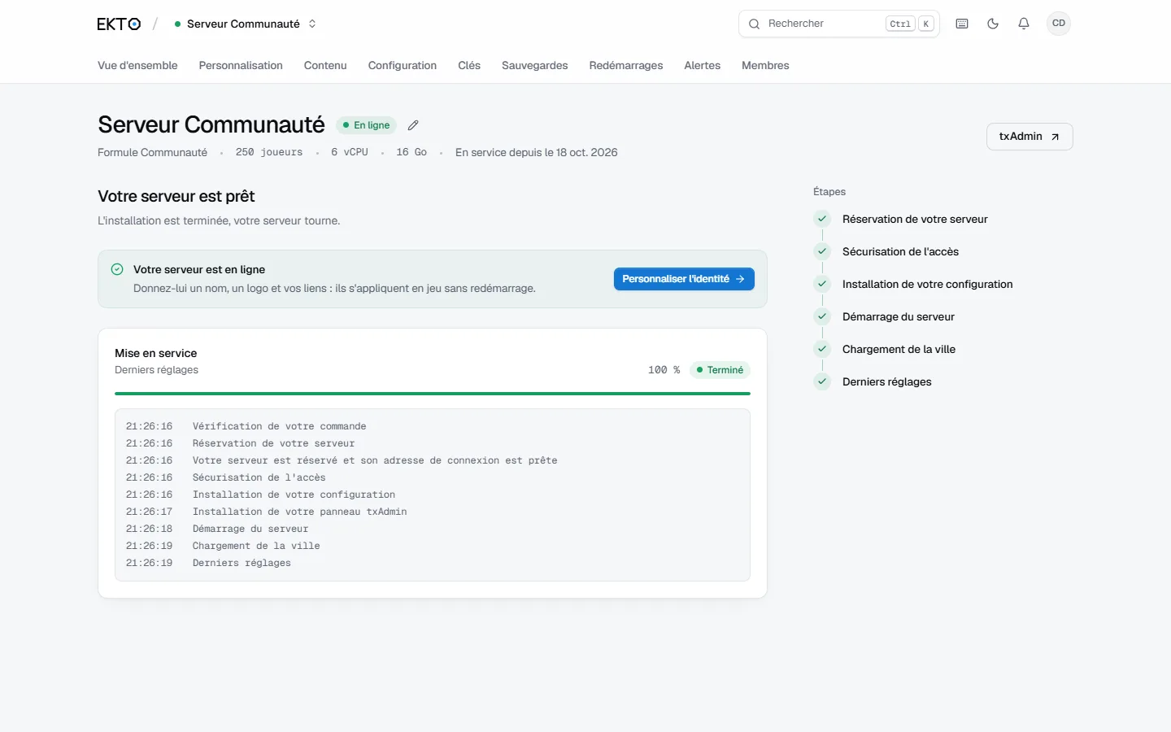Click the checkmark beside Sécurisation de l'accès

tap(822, 251)
